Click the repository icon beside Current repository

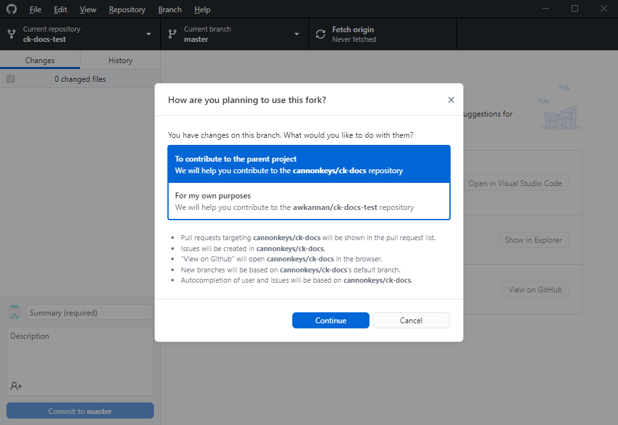pyautogui.click(x=12, y=34)
